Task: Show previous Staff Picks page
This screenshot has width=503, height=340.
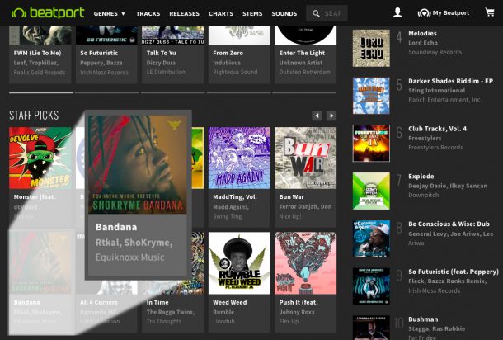Action: tap(317, 116)
